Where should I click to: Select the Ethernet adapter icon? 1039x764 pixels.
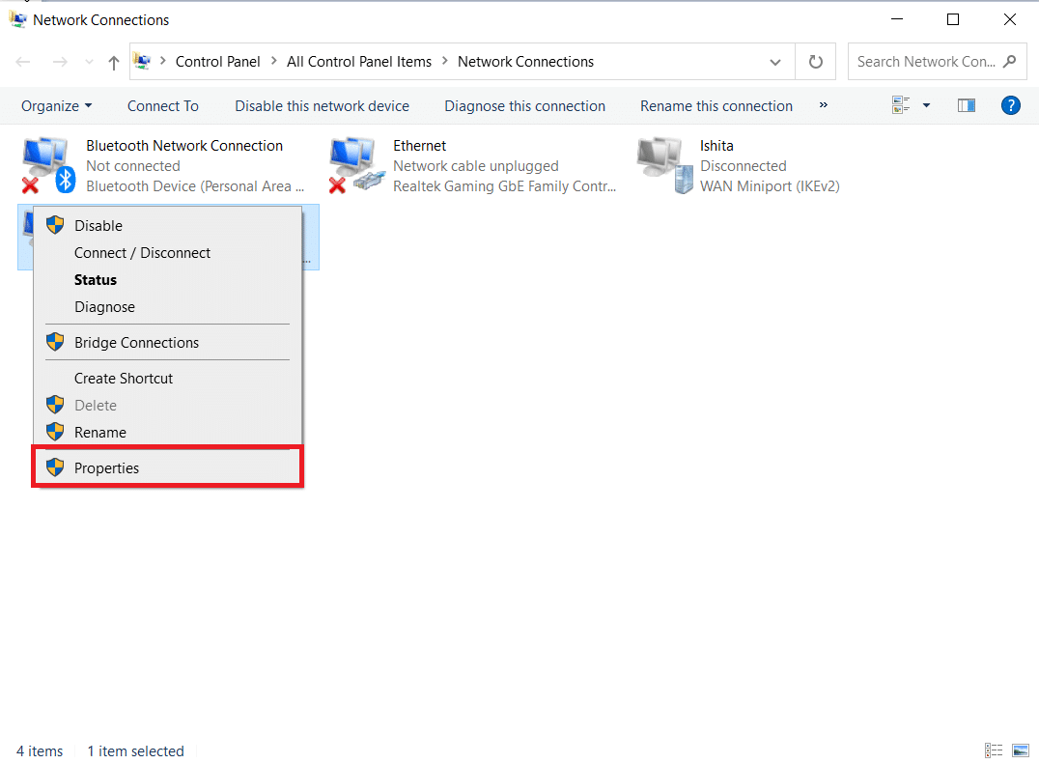(x=356, y=165)
